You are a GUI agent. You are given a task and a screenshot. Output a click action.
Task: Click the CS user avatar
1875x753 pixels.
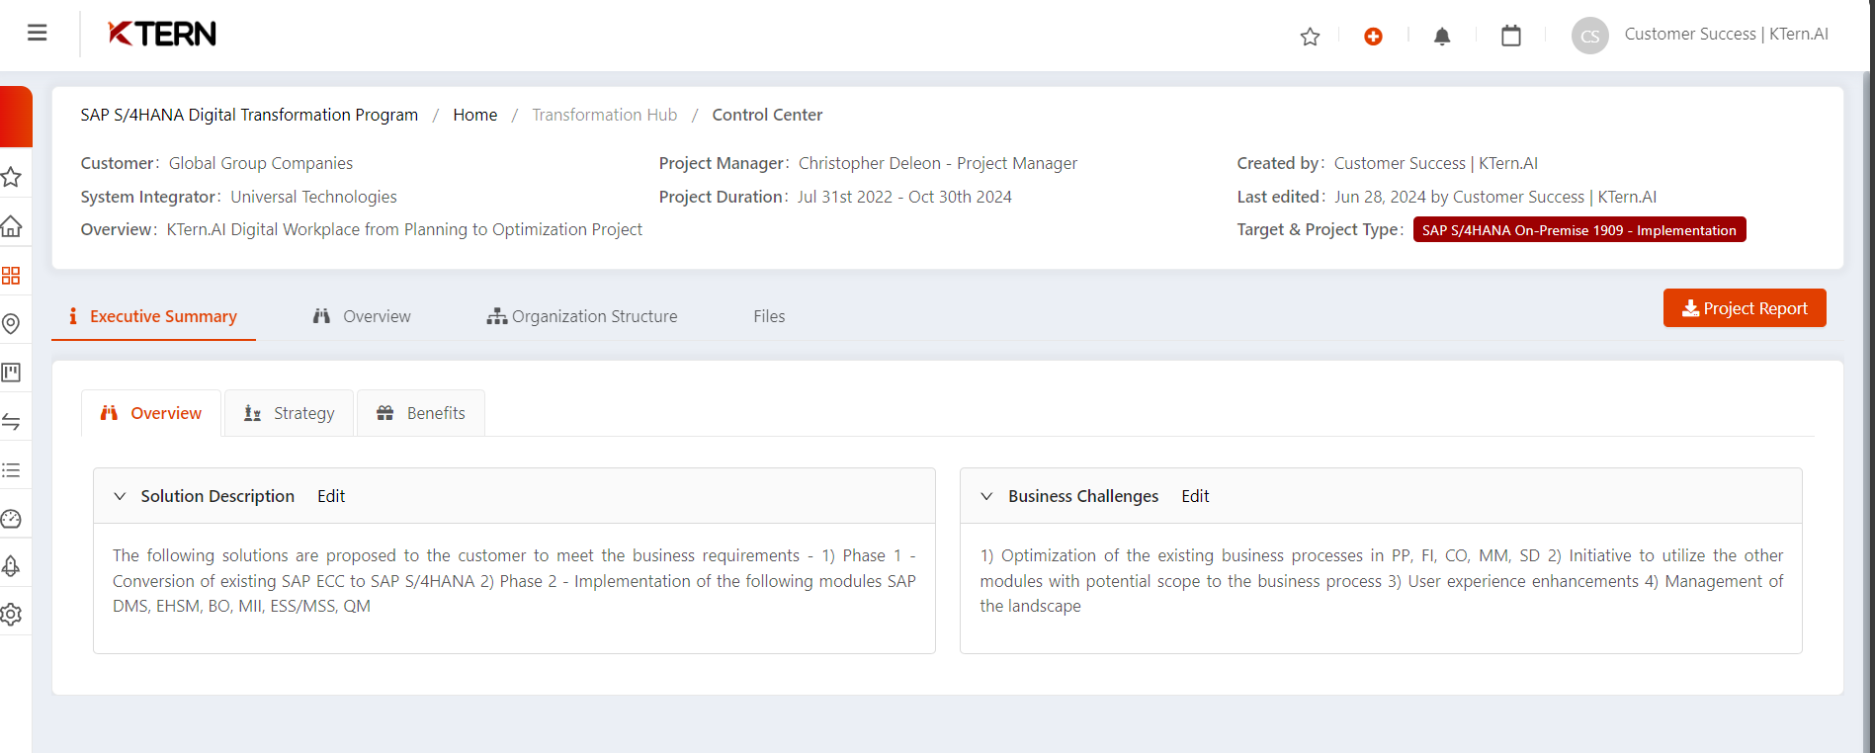1589,36
